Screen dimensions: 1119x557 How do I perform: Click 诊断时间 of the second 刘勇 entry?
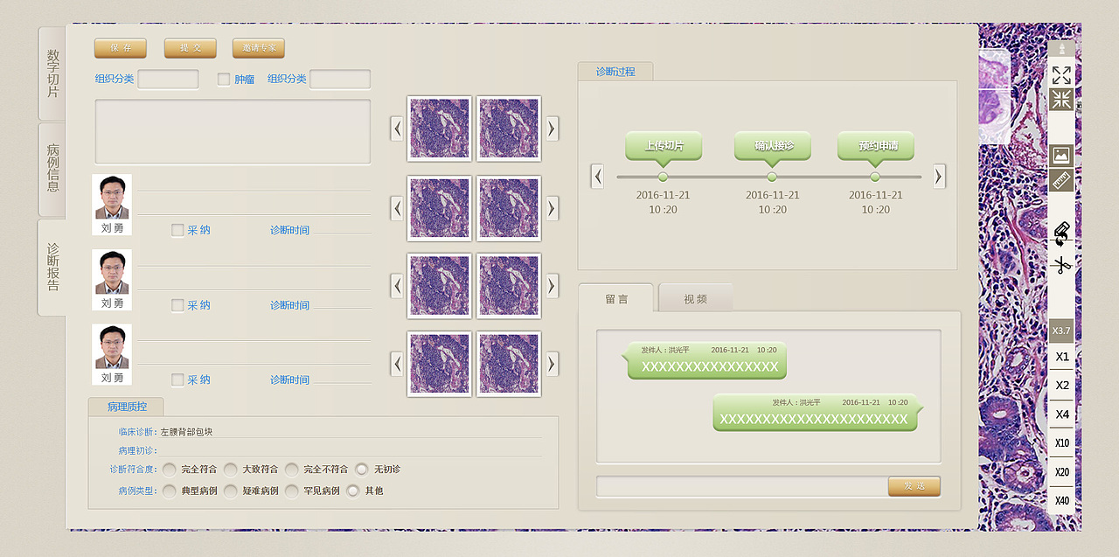[x=289, y=305]
